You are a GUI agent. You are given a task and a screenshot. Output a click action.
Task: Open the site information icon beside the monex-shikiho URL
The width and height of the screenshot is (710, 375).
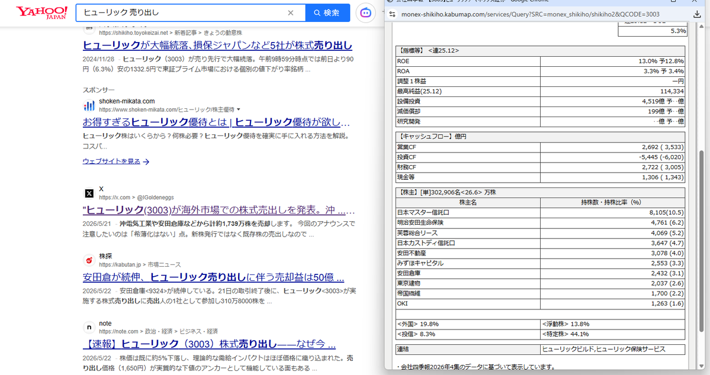click(x=393, y=14)
